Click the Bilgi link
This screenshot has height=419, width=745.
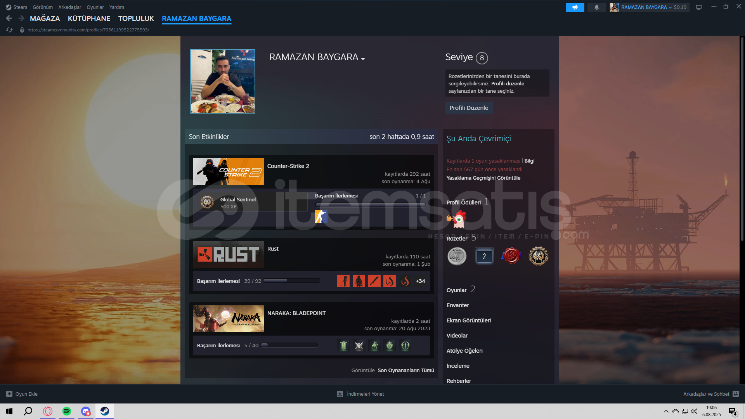[529, 161]
